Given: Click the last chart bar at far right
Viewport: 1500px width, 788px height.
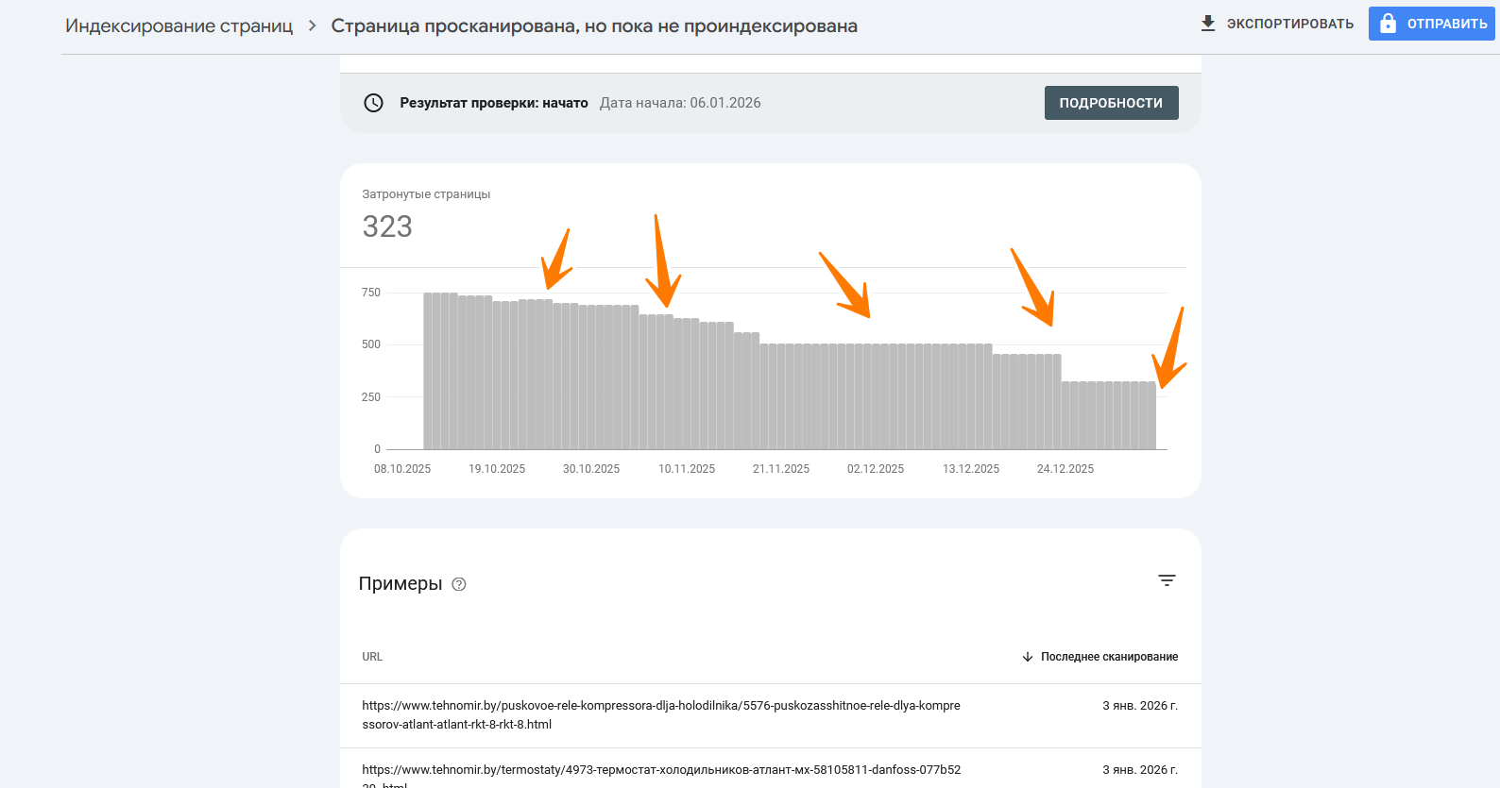Looking at the screenshot, I should 1151,415.
